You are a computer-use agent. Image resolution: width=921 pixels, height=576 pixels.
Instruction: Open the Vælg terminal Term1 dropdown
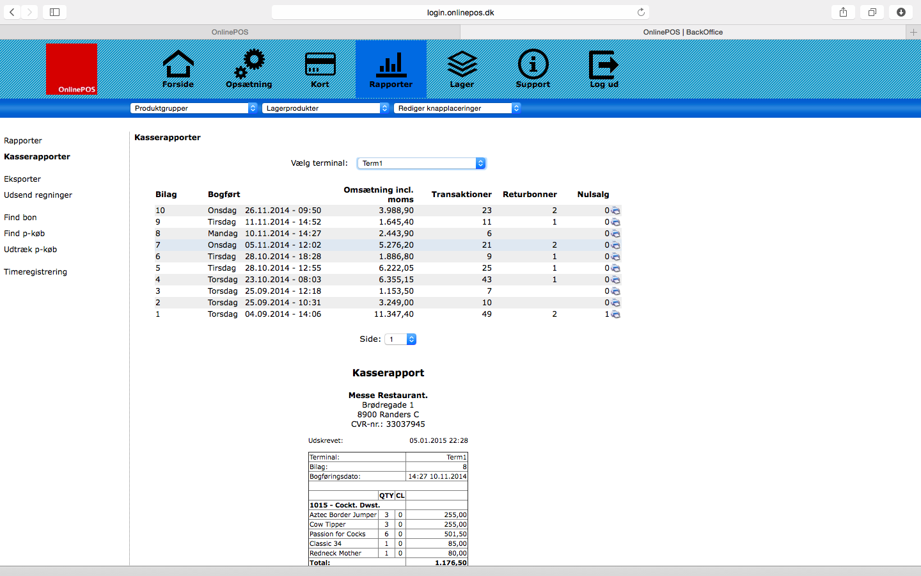pyautogui.click(x=421, y=163)
